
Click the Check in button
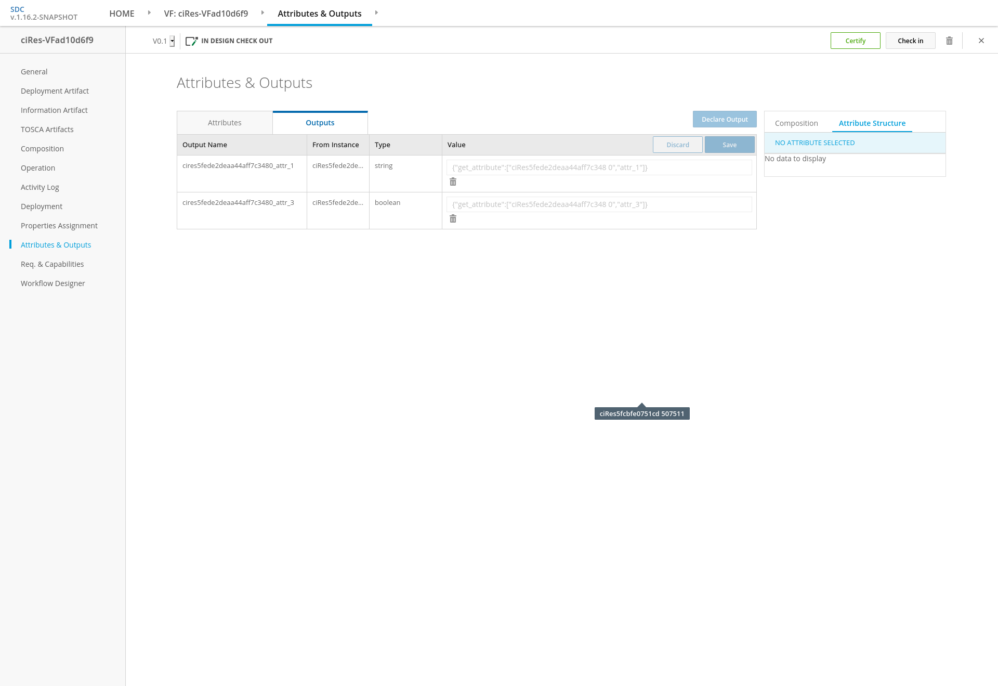point(910,41)
